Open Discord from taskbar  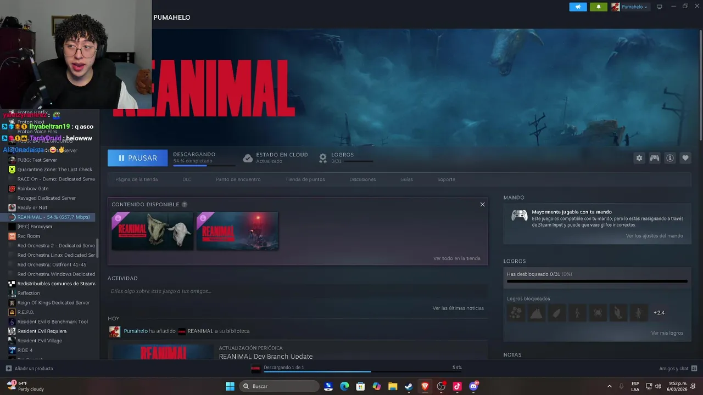pos(473,386)
